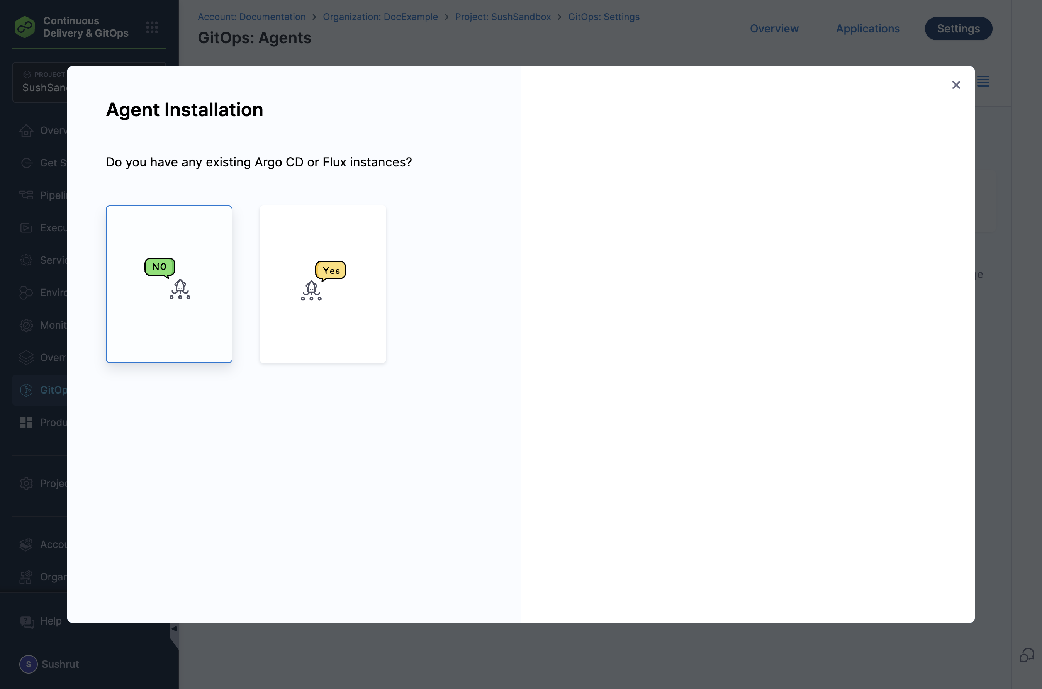
Task: Go to the GitOps Overview tab
Action: coord(774,29)
